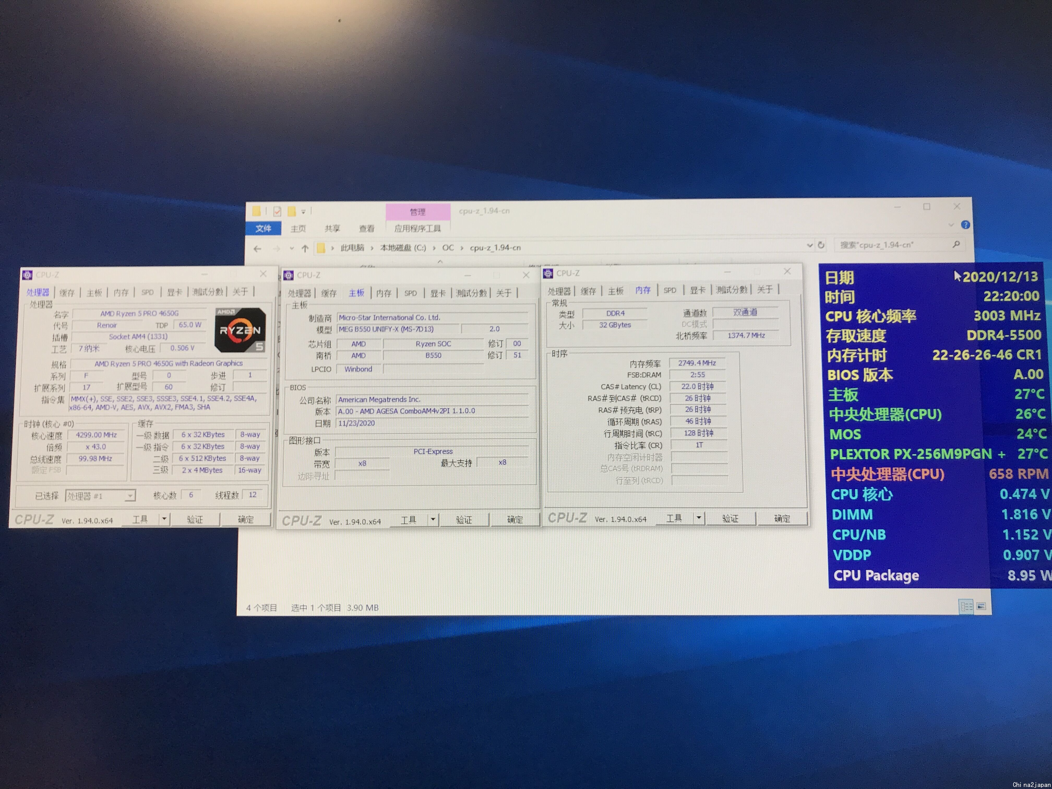Image resolution: width=1052 pixels, height=789 pixels.
Task: Open the 显卡 tab in the middle CPU-Z window
Action: [438, 293]
